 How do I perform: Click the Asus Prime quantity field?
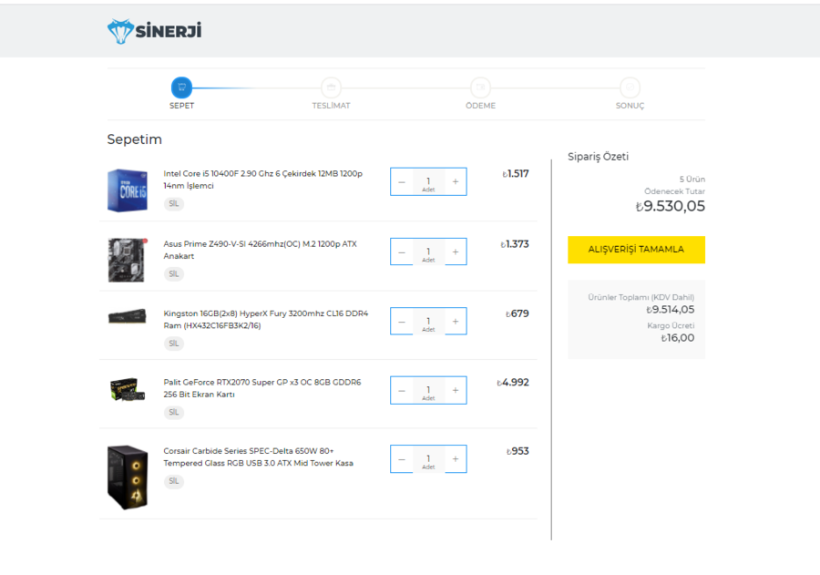(428, 252)
